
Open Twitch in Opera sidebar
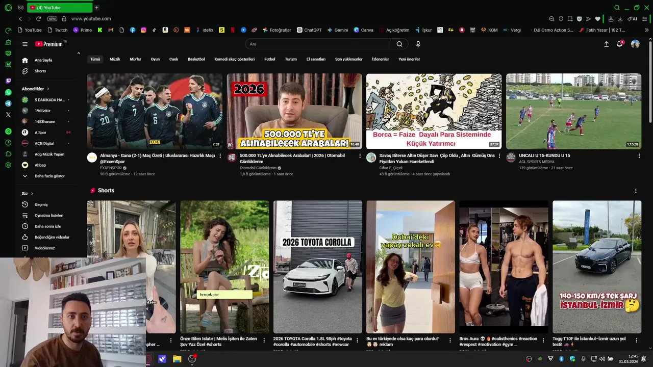click(8, 81)
